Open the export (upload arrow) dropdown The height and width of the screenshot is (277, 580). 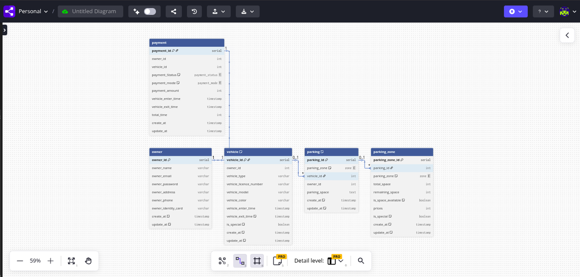tap(218, 11)
